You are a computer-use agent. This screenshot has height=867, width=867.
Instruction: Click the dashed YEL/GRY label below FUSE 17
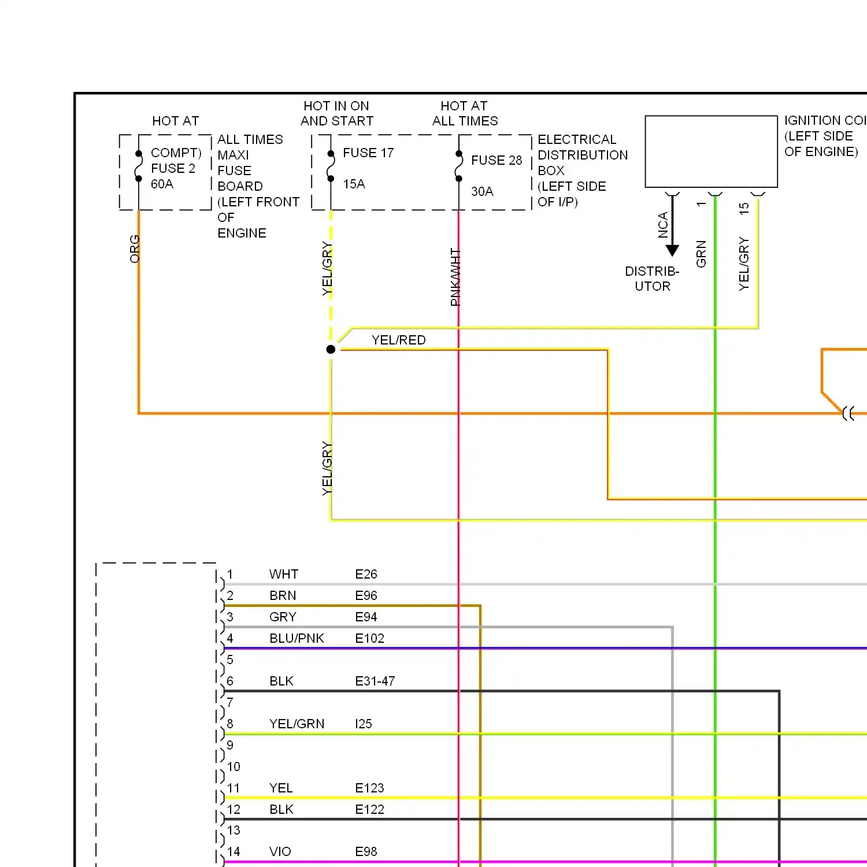(x=327, y=269)
